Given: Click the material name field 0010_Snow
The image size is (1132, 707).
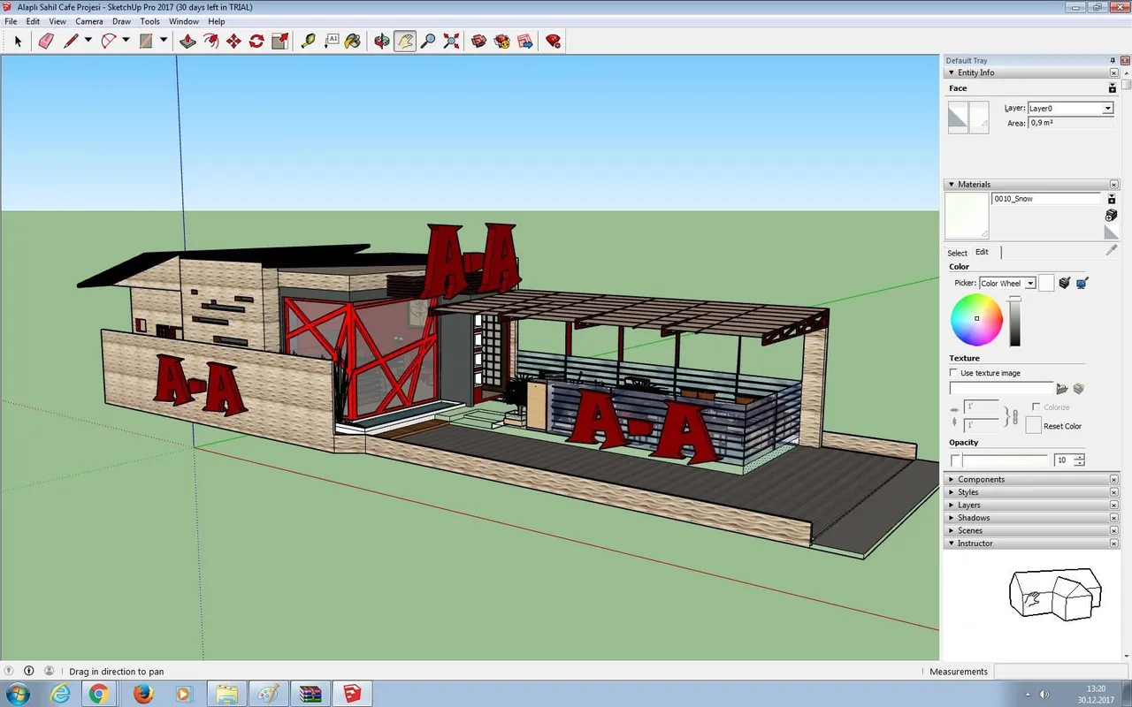Looking at the screenshot, I should pos(1045,199).
